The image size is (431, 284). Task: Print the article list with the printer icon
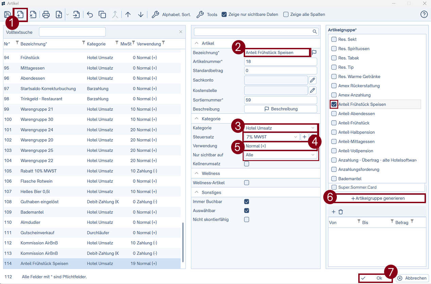tap(46, 15)
